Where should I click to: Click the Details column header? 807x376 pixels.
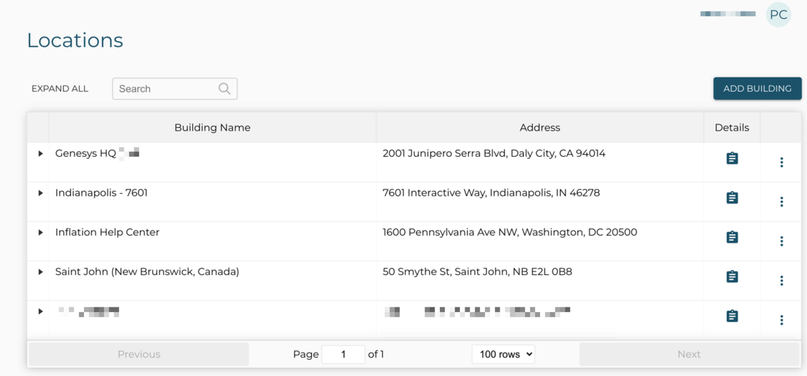pyautogui.click(x=732, y=127)
